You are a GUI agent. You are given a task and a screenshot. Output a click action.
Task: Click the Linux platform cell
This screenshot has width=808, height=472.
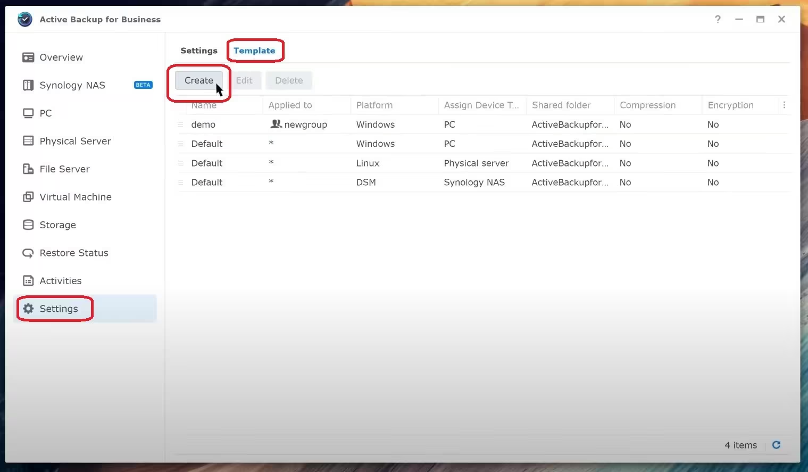pos(368,163)
